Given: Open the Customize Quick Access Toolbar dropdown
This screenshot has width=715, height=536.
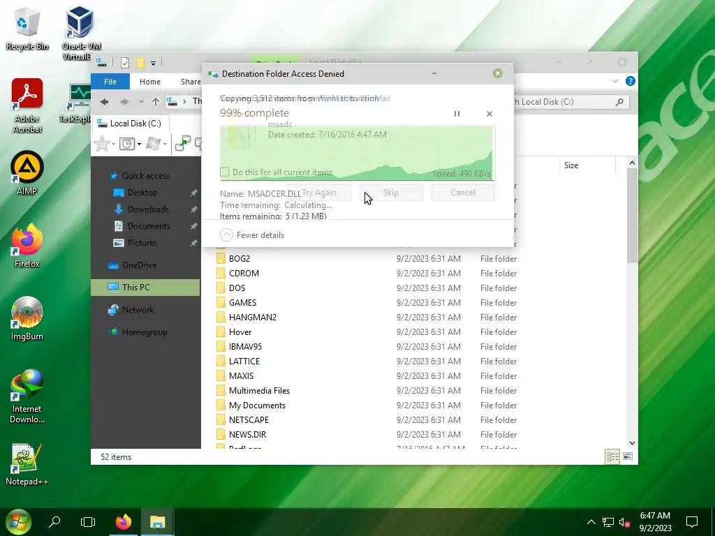Looking at the screenshot, I should coord(153,64).
